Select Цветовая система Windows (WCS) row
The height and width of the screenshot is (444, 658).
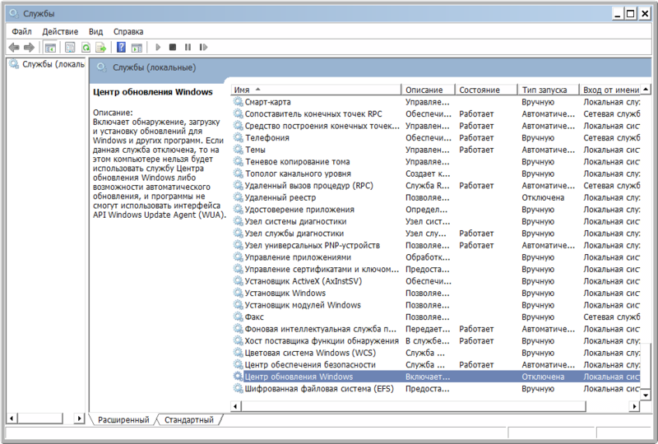click(x=436, y=353)
